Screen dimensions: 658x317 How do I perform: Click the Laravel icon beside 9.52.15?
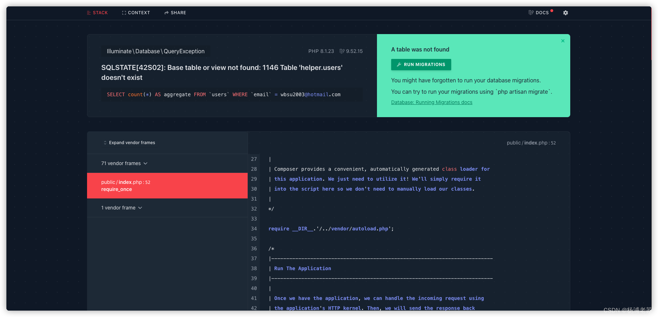click(x=342, y=51)
